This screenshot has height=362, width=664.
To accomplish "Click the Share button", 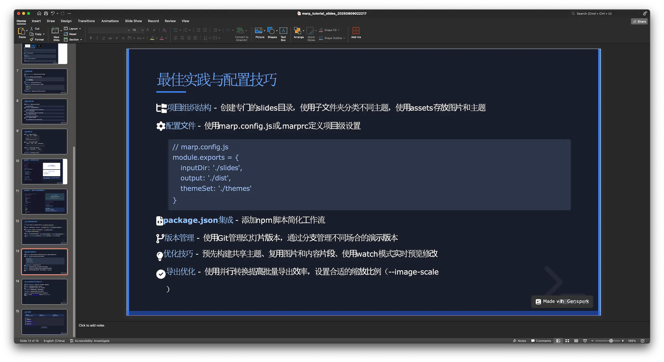I will coord(639,21).
